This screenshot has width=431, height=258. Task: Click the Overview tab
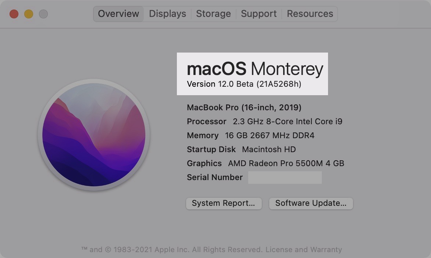[x=118, y=14]
